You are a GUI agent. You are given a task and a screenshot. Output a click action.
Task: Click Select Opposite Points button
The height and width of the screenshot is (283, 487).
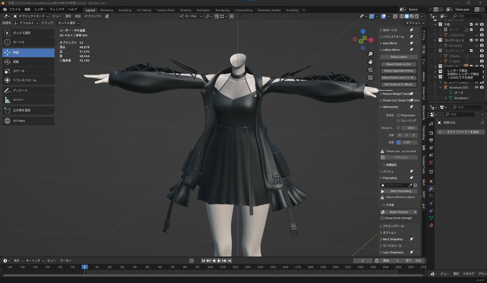coord(399,71)
